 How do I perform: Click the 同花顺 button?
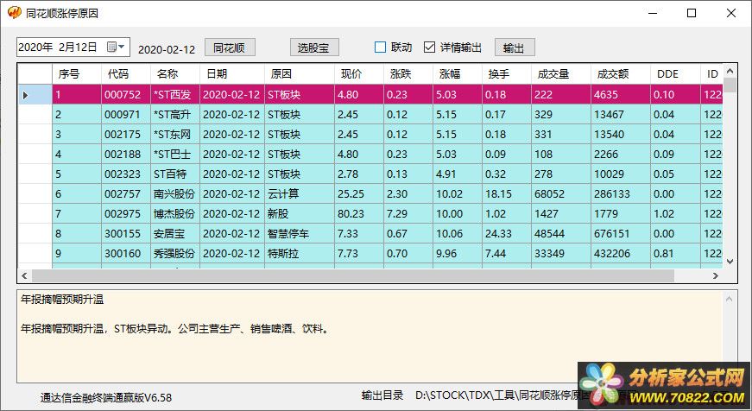pyautogui.click(x=230, y=47)
